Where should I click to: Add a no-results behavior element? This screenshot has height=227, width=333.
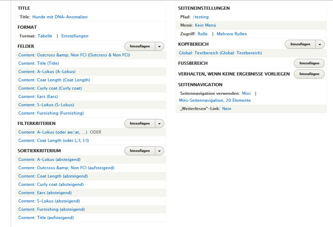point(309,74)
